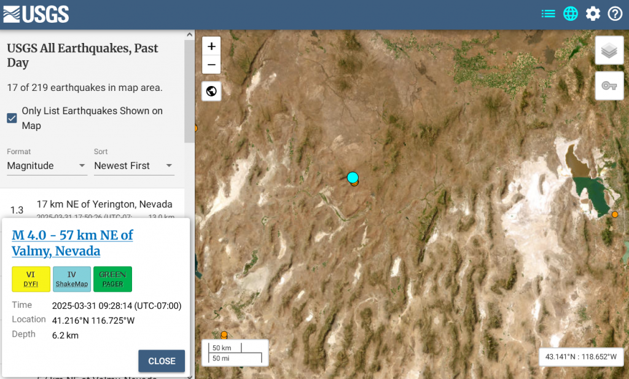This screenshot has width=629, height=379.
Task: Click the 41.216°N 116.725°W location value
Action: click(93, 321)
